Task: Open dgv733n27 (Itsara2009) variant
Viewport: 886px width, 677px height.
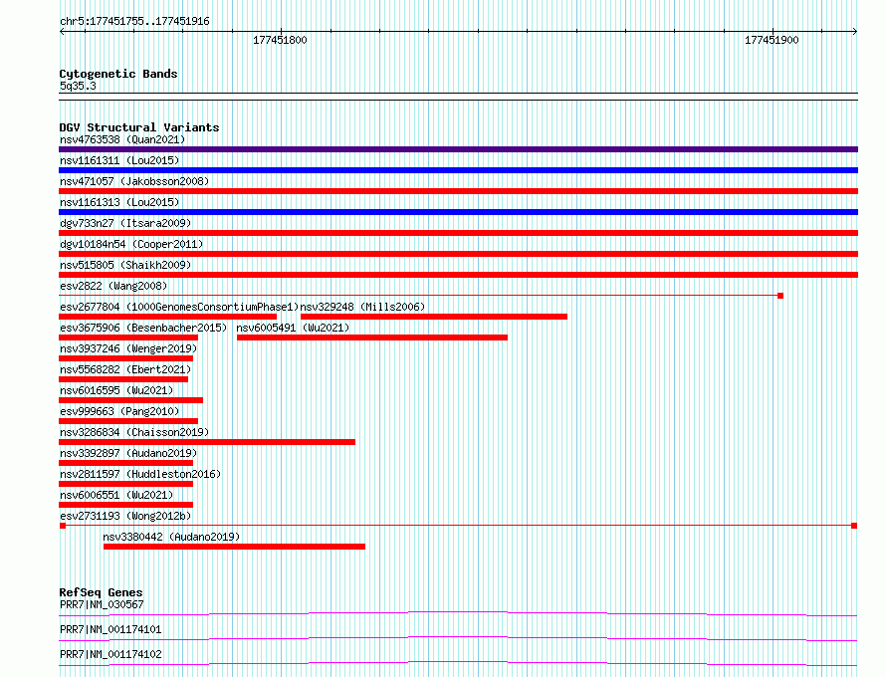Action: (x=124, y=223)
